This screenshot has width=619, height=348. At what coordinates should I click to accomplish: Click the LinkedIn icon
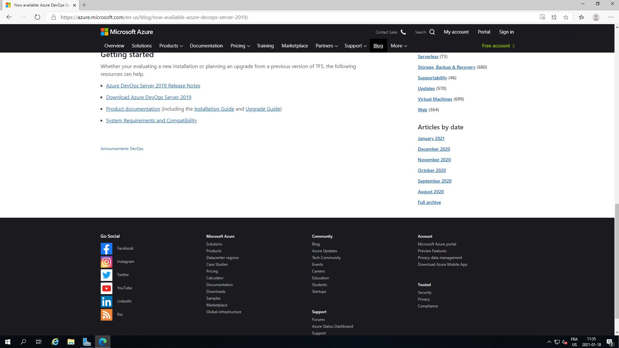[x=106, y=301]
